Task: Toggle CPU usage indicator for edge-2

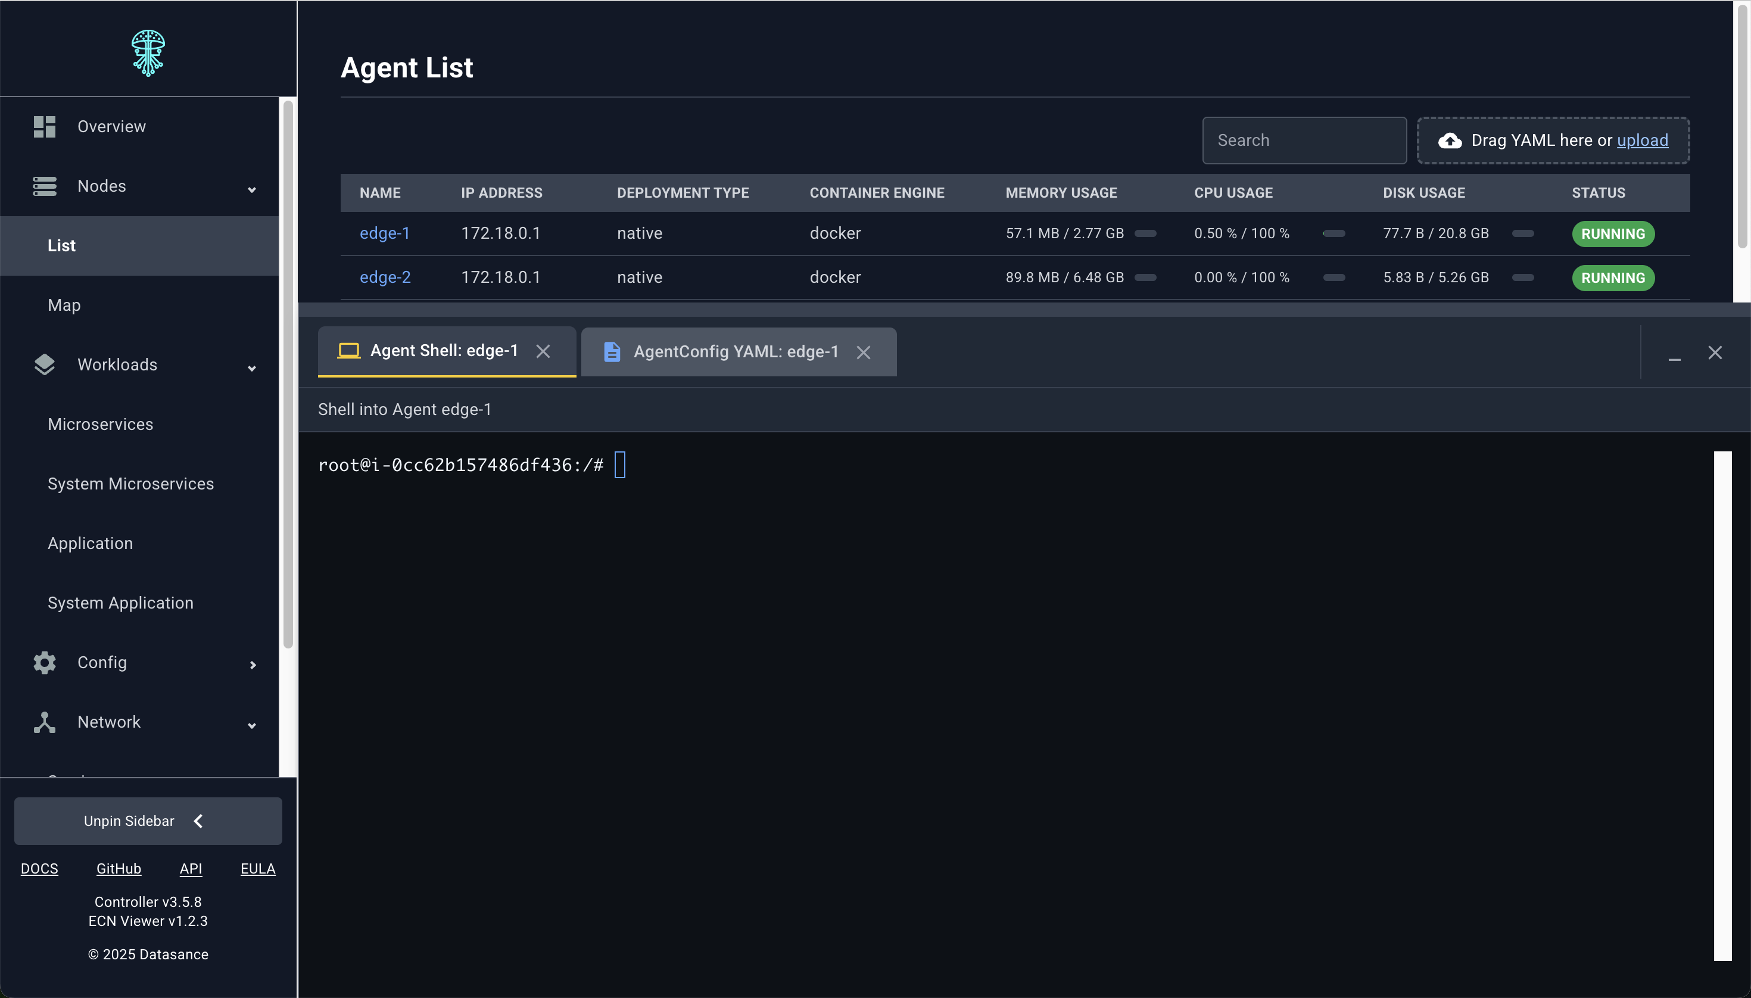Action: point(1333,277)
